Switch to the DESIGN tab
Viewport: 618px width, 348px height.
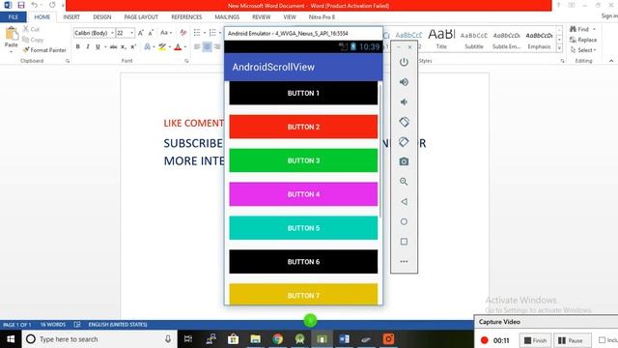point(102,17)
